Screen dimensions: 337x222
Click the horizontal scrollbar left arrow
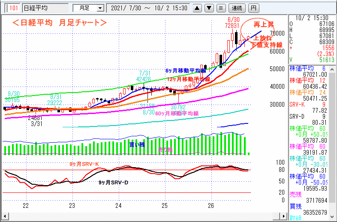(5, 216)
